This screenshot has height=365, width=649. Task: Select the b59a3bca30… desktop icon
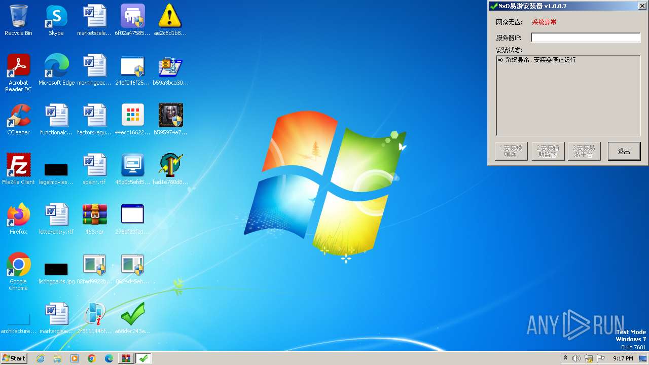click(x=170, y=70)
